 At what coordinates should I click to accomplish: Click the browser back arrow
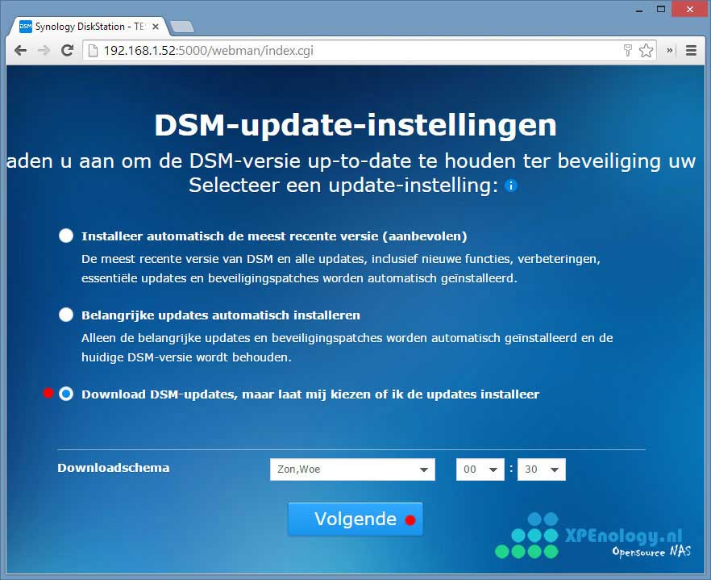click(20, 50)
